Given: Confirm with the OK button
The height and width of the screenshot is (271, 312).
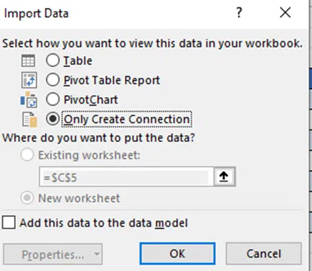Looking at the screenshot, I should pos(177,253).
